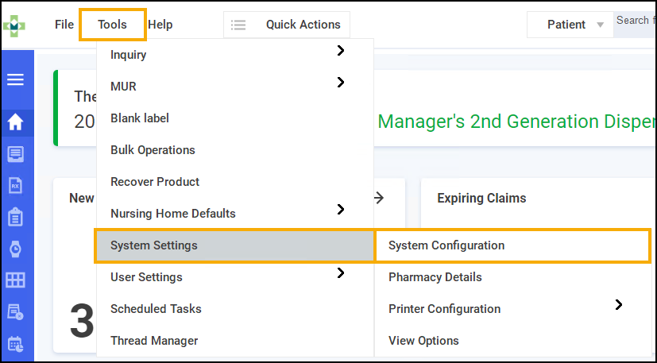This screenshot has width=657, height=363.
Task: Select the grid icon in sidebar
Action: (x=15, y=280)
